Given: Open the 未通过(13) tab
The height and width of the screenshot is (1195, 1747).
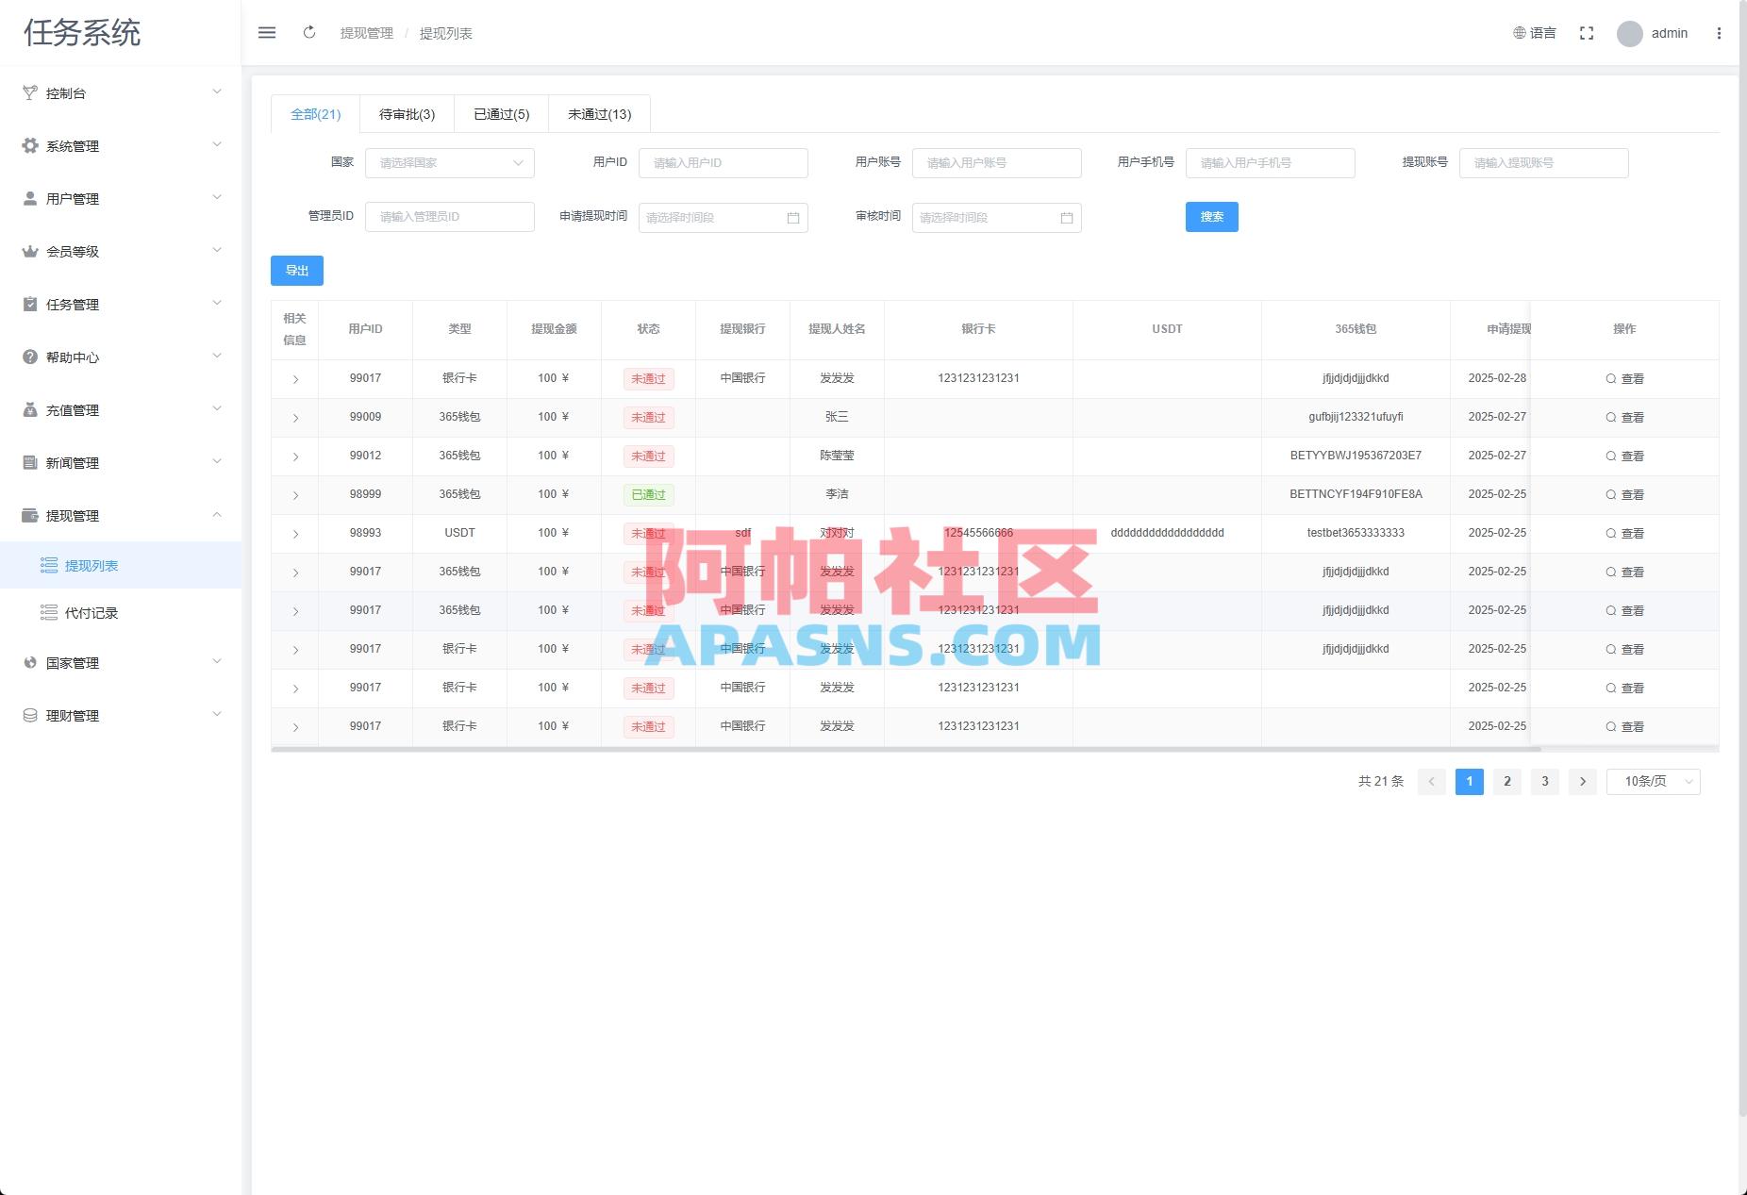Looking at the screenshot, I should (598, 113).
